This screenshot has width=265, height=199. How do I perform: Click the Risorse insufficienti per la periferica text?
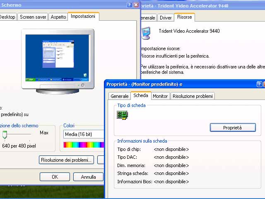pyautogui.click(x=175, y=56)
